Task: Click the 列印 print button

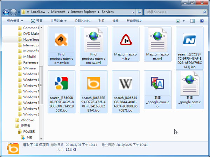Action: click(x=101, y=21)
